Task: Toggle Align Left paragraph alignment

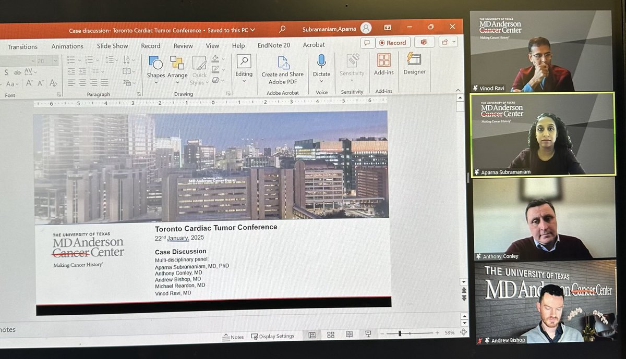Action: pos(71,83)
